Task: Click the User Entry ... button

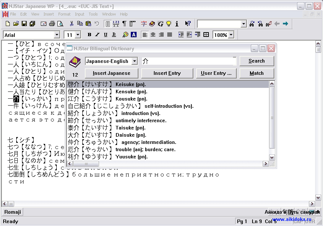Action: click(216, 73)
